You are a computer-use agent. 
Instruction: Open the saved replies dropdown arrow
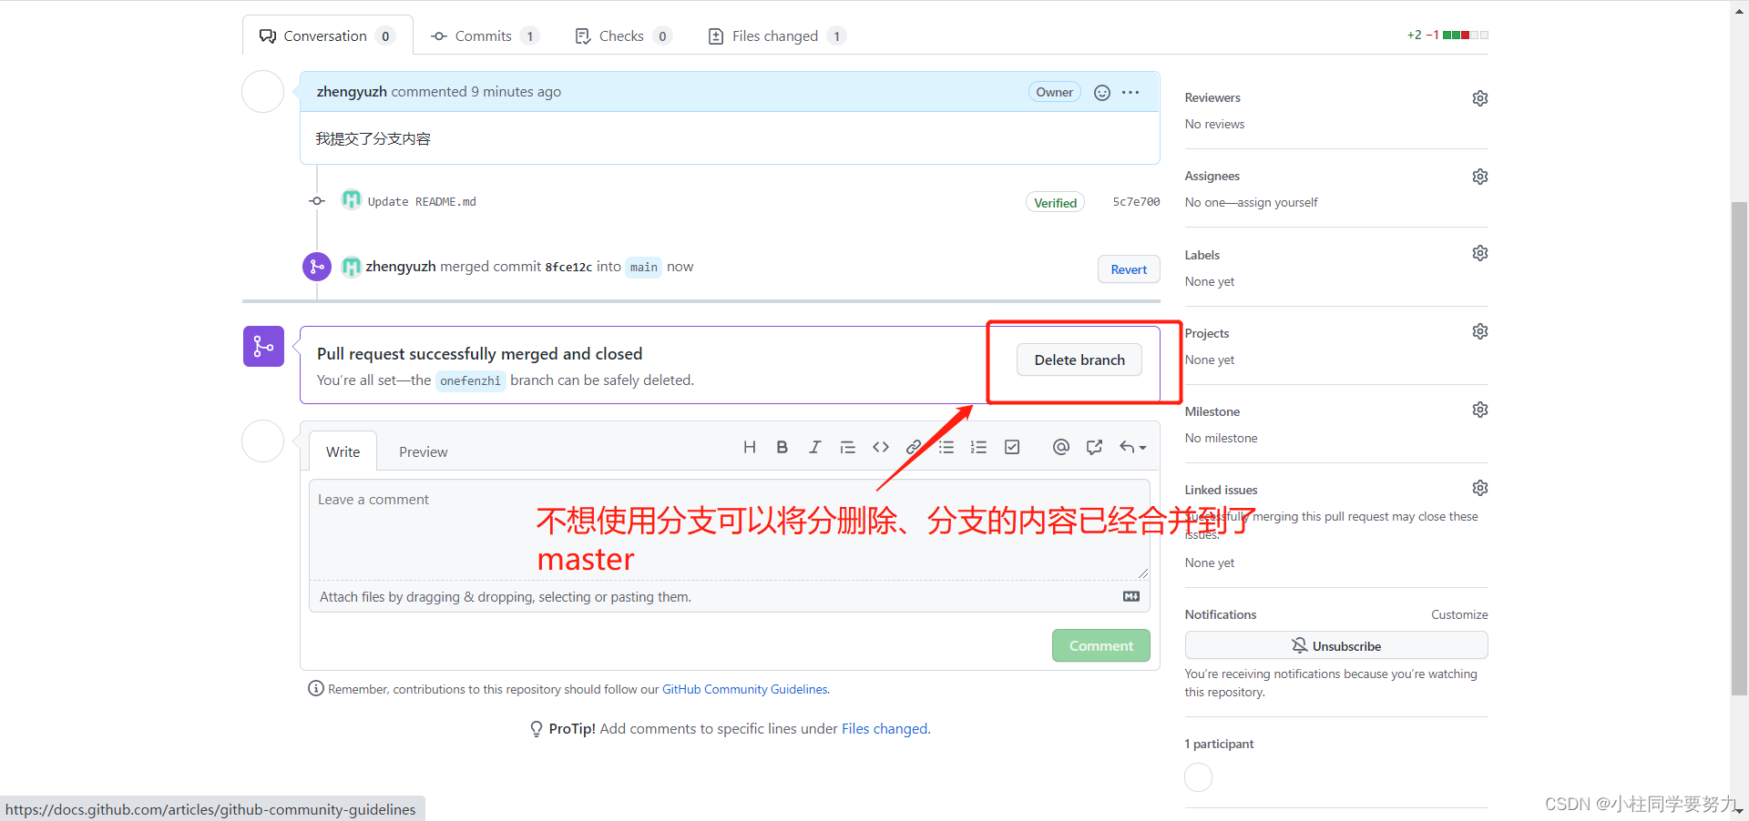pyautogui.click(x=1134, y=447)
